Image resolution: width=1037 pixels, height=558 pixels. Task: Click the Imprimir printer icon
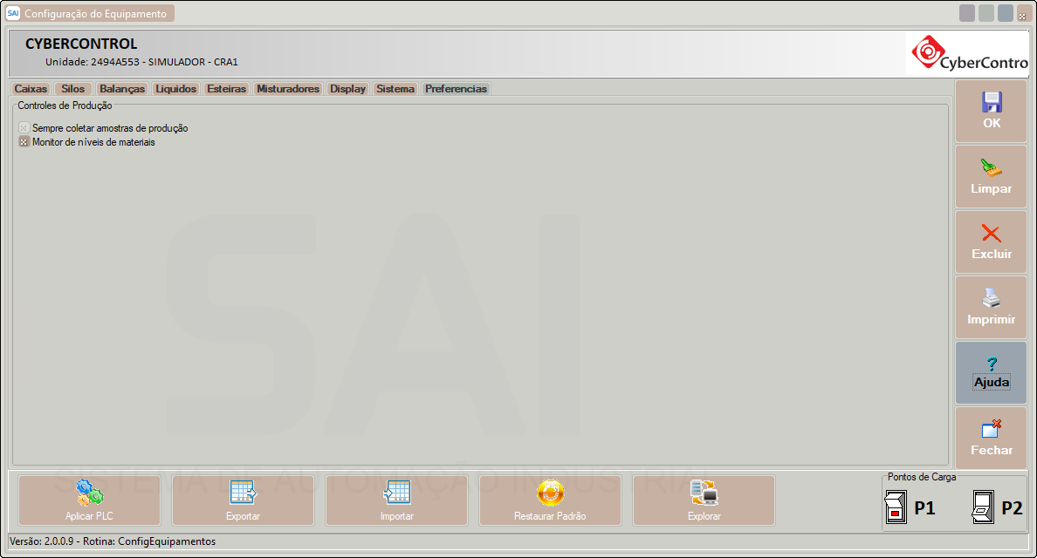point(992,298)
